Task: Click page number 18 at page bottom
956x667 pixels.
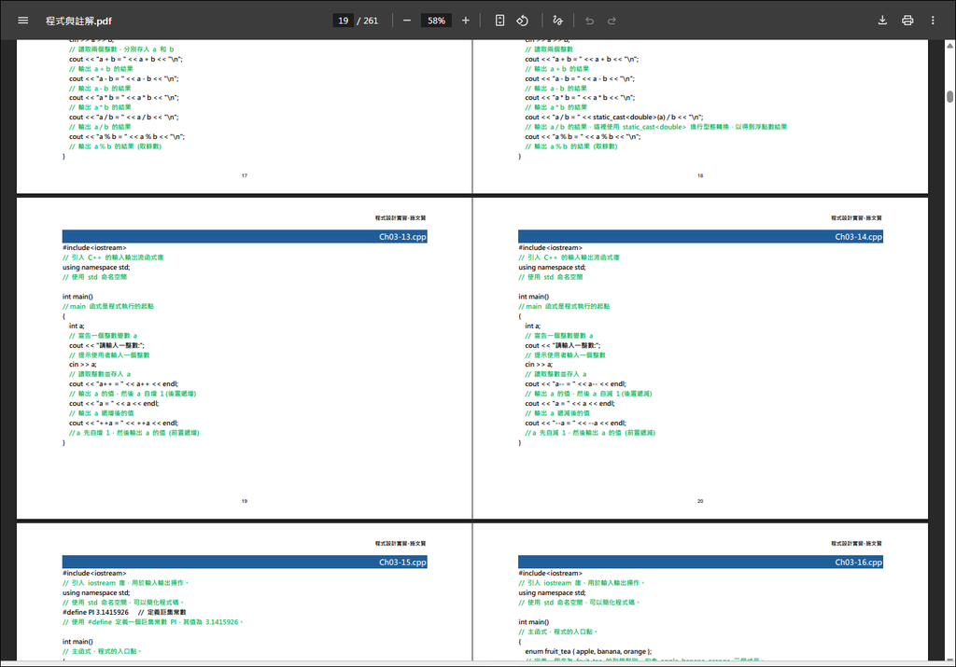Action: (x=700, y=175)
